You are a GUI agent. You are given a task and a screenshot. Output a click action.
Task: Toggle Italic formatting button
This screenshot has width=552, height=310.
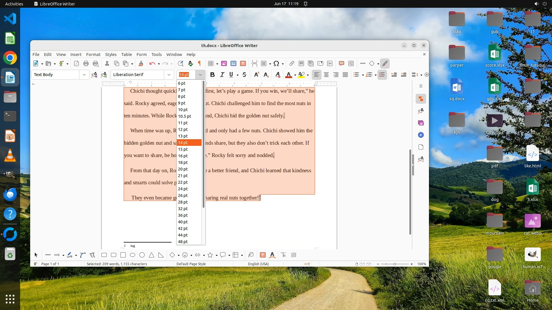[222, 75]
